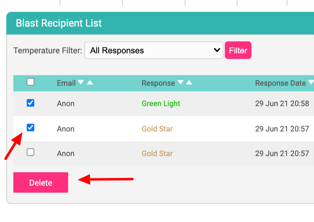Viewport: 314px width, 222px height.
Task: Click the dropdown chevron of Temperature Filter
Action: [x=217, y=50]
